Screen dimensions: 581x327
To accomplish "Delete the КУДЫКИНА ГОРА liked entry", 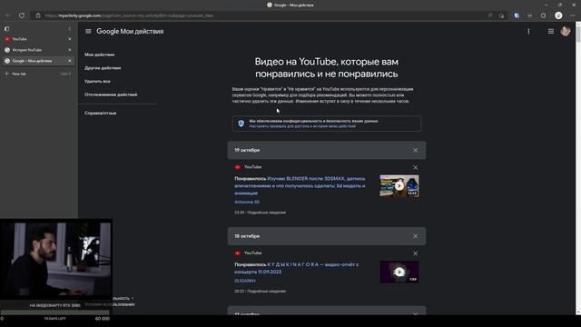I will 416,253.
